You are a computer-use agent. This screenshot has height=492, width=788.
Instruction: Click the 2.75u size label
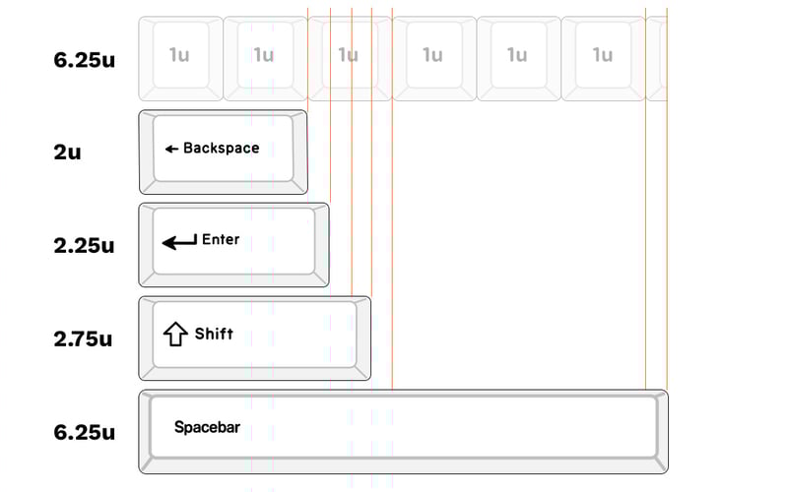coord(84,339)
